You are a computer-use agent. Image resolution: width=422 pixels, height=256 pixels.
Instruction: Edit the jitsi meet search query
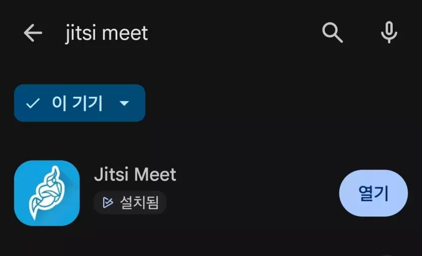point(107,33)
